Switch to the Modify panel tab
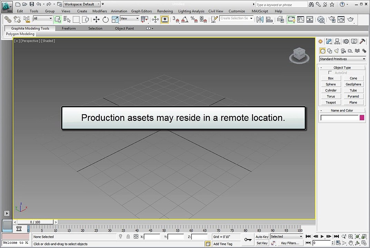This screenshot has width=370, height=248. [329, 41]
